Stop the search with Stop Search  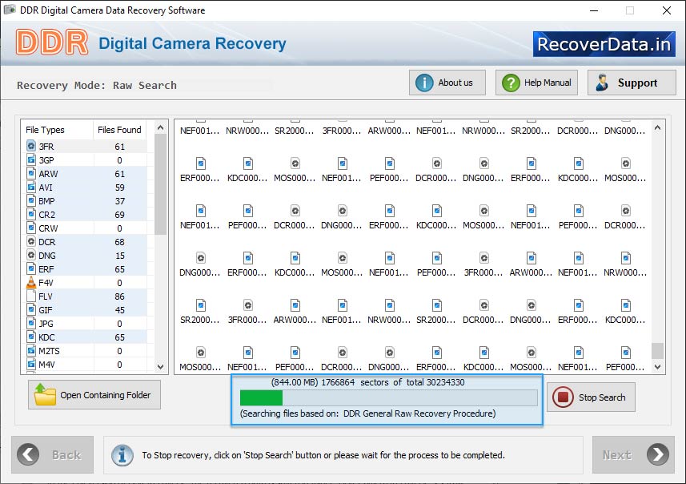click(x=591, y=397)
